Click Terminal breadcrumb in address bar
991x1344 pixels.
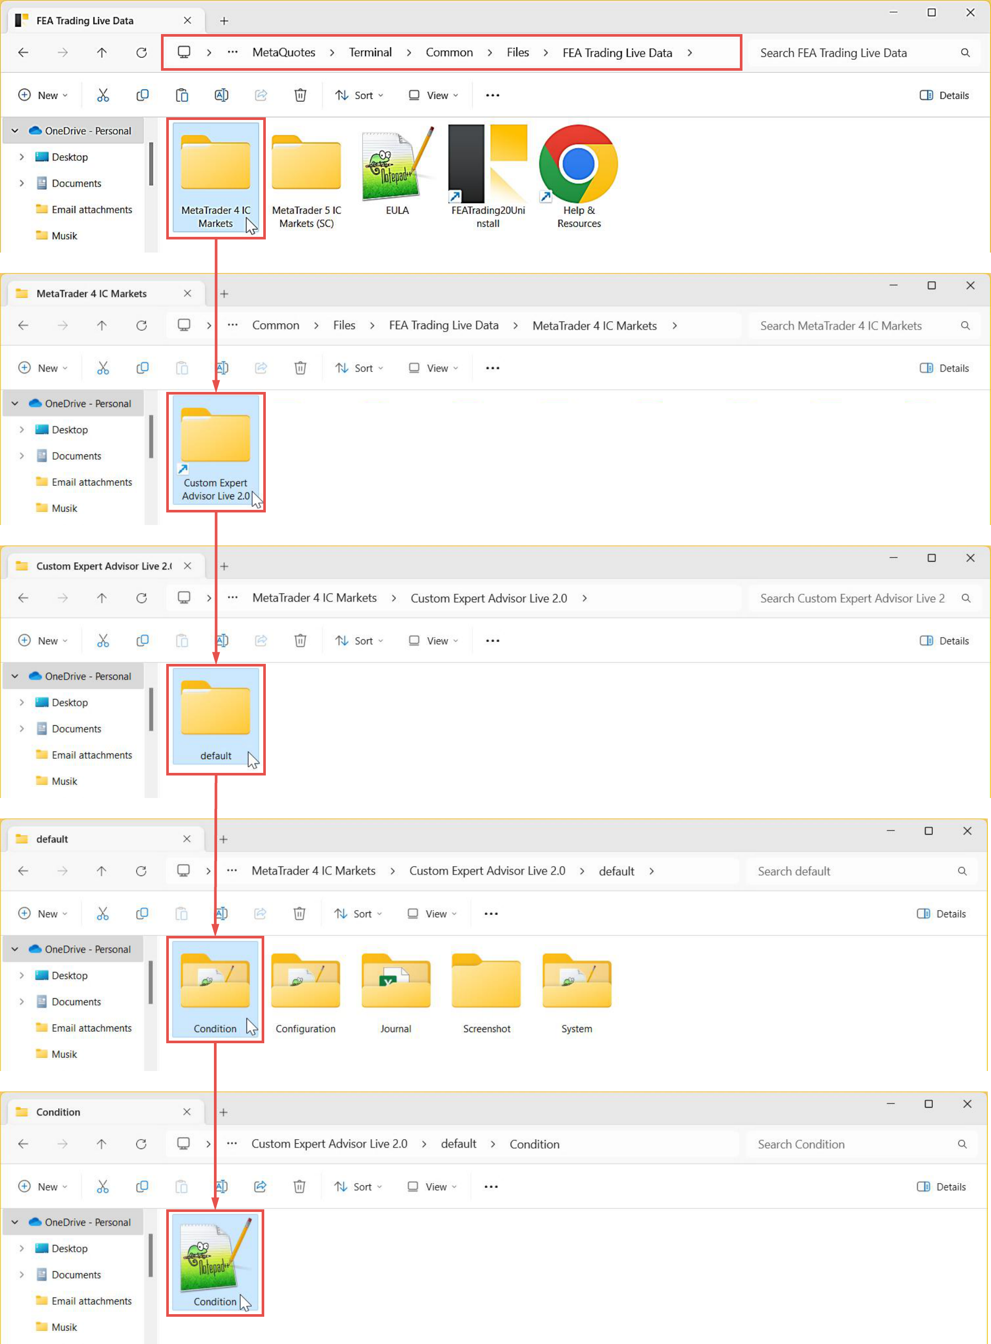[x=370, y=53]
